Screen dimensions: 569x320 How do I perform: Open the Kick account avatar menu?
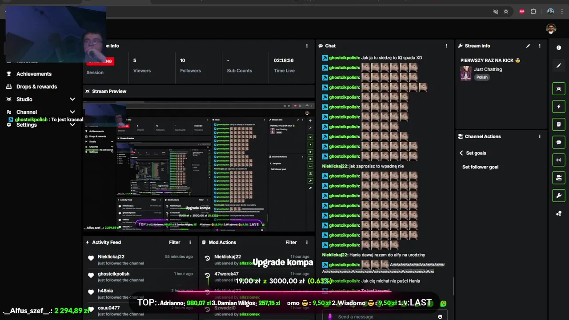(x=551, y=28)
